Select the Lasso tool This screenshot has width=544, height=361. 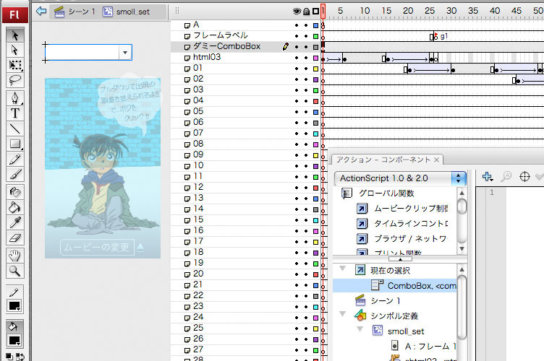tap(15, 80)
